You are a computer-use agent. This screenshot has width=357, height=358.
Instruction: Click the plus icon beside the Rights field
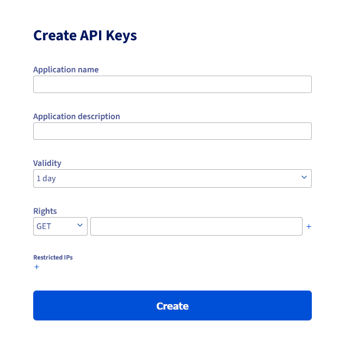(x=309, y=227)
